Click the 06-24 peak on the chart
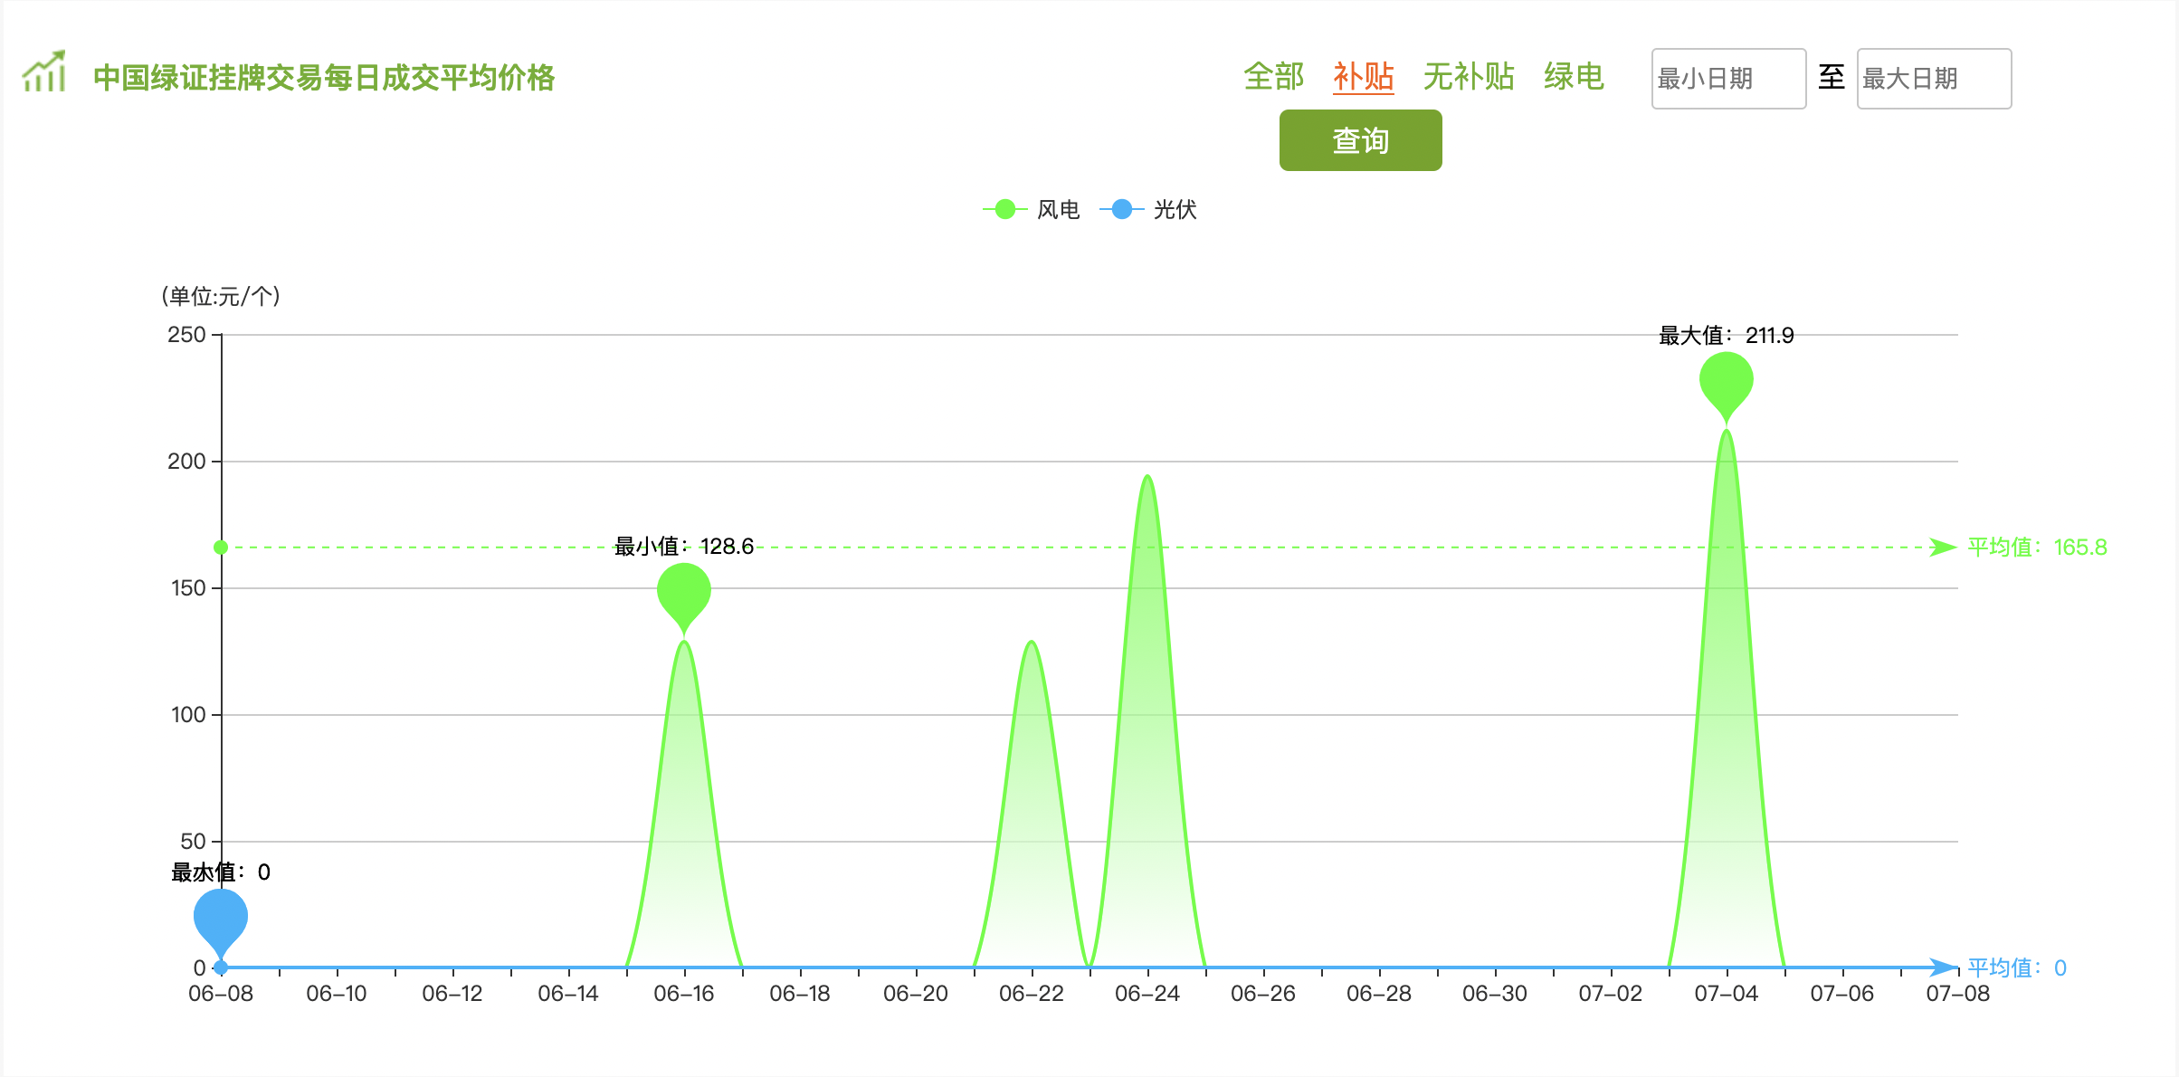The height and width of the screenshot is (1077, 2179). click(x=1147, y=477)
